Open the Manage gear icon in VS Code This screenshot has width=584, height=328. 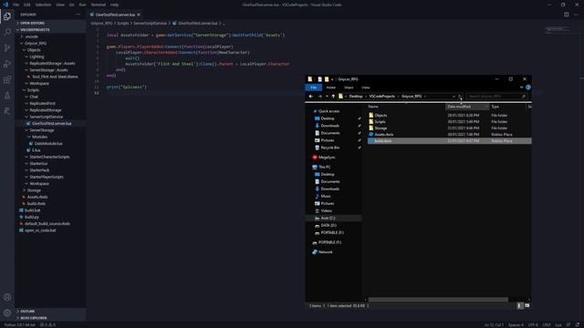pyautogui.click(x=7, y=313)
